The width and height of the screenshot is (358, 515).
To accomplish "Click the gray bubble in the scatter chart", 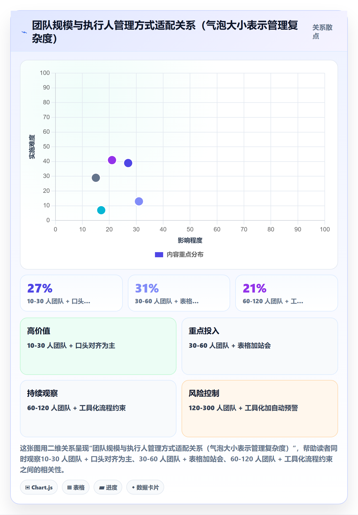I will [96, 178].
